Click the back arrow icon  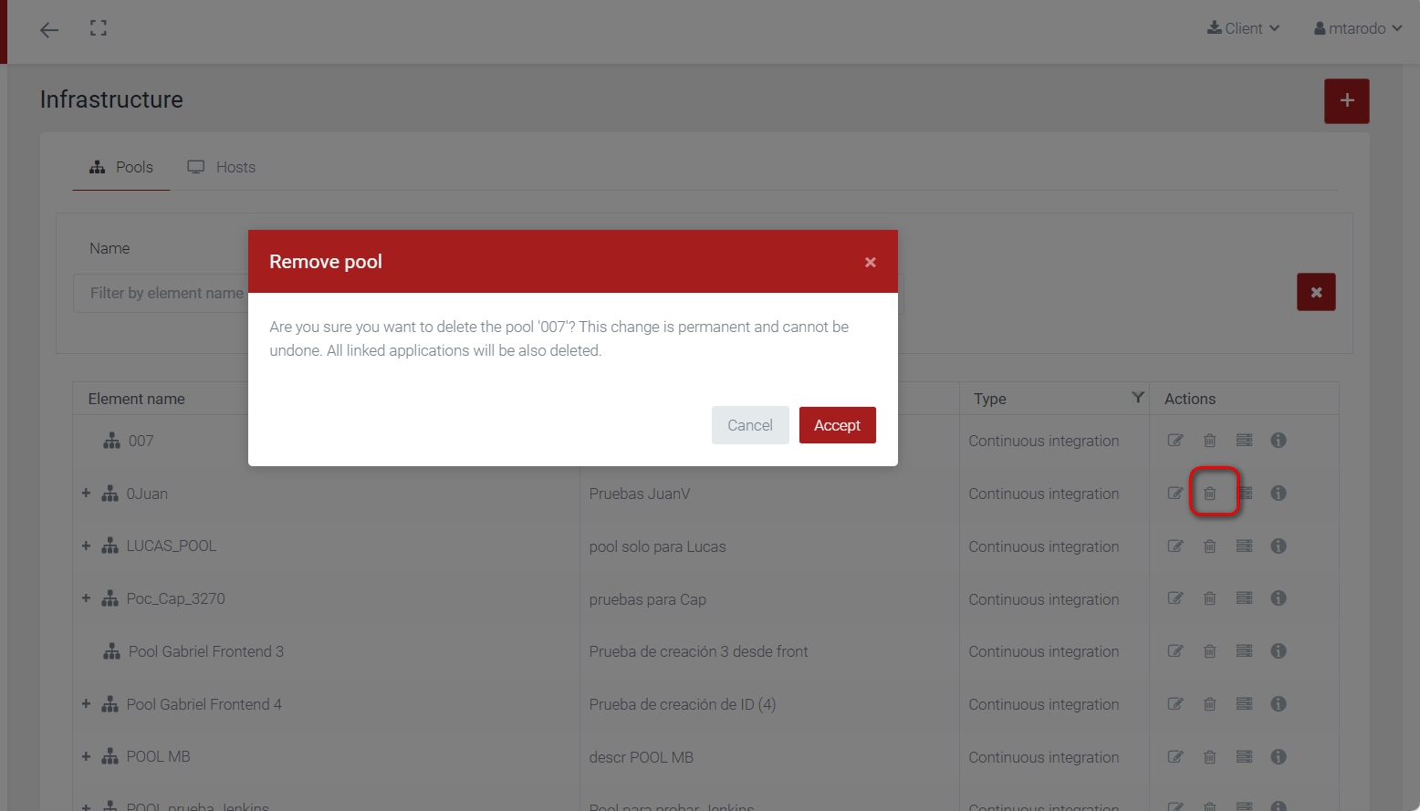pos(49,29)
